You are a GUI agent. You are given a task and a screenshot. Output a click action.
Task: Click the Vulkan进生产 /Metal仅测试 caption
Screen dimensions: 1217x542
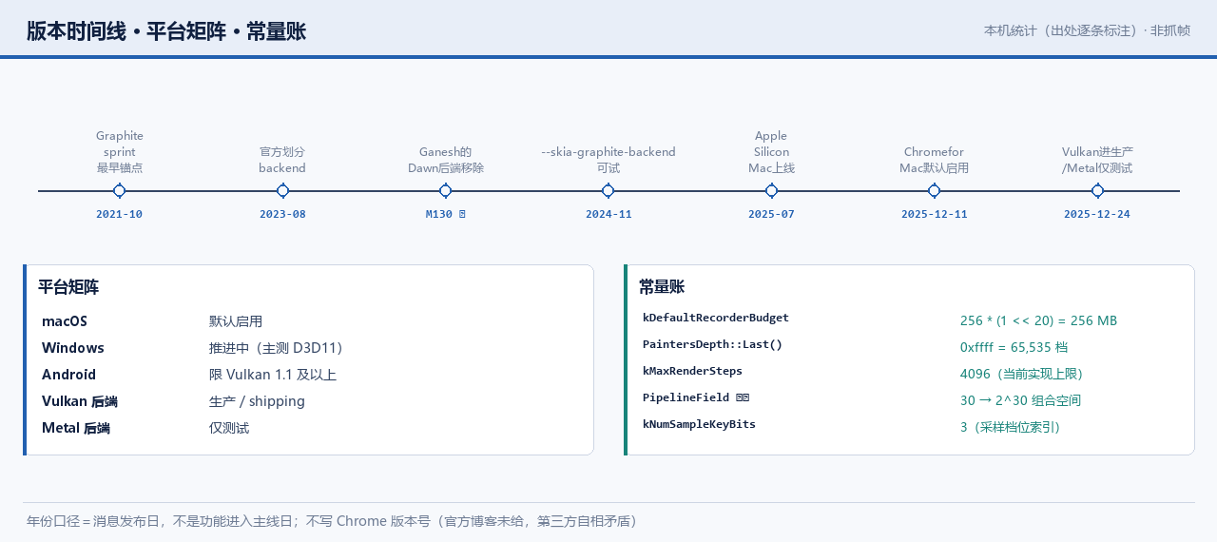(1097, 160)
